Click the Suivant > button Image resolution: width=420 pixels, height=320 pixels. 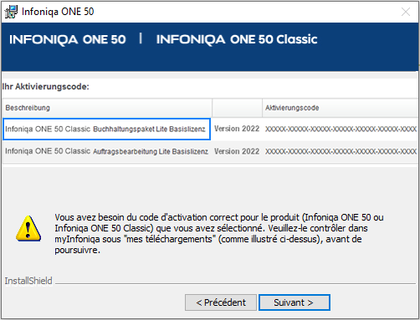[x=295, y=302]
